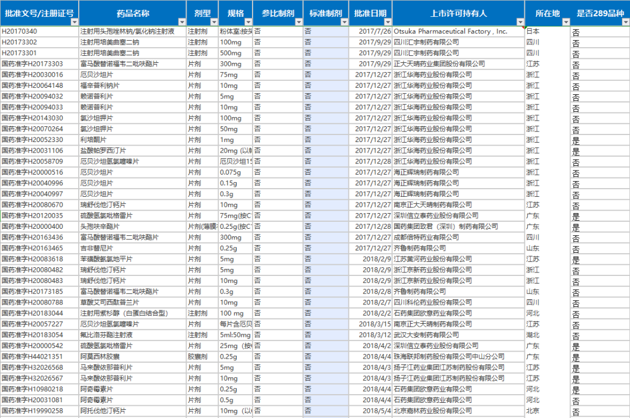
Task: Select the 阿托伐他汀钙片 cell
Action: point(132,411)
